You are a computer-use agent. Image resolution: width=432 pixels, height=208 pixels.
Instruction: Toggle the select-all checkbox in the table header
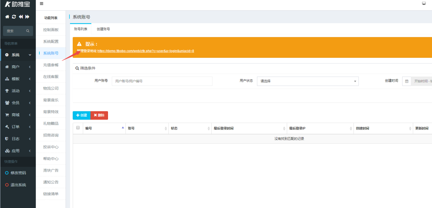click(x=78, y=128)
